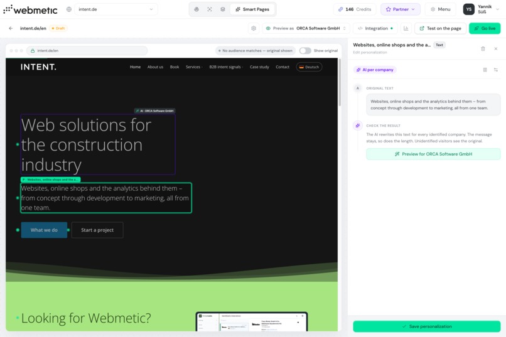Expand the Services menu in site nav
This screenshot has height=337, width=506.
click(194, 67)
